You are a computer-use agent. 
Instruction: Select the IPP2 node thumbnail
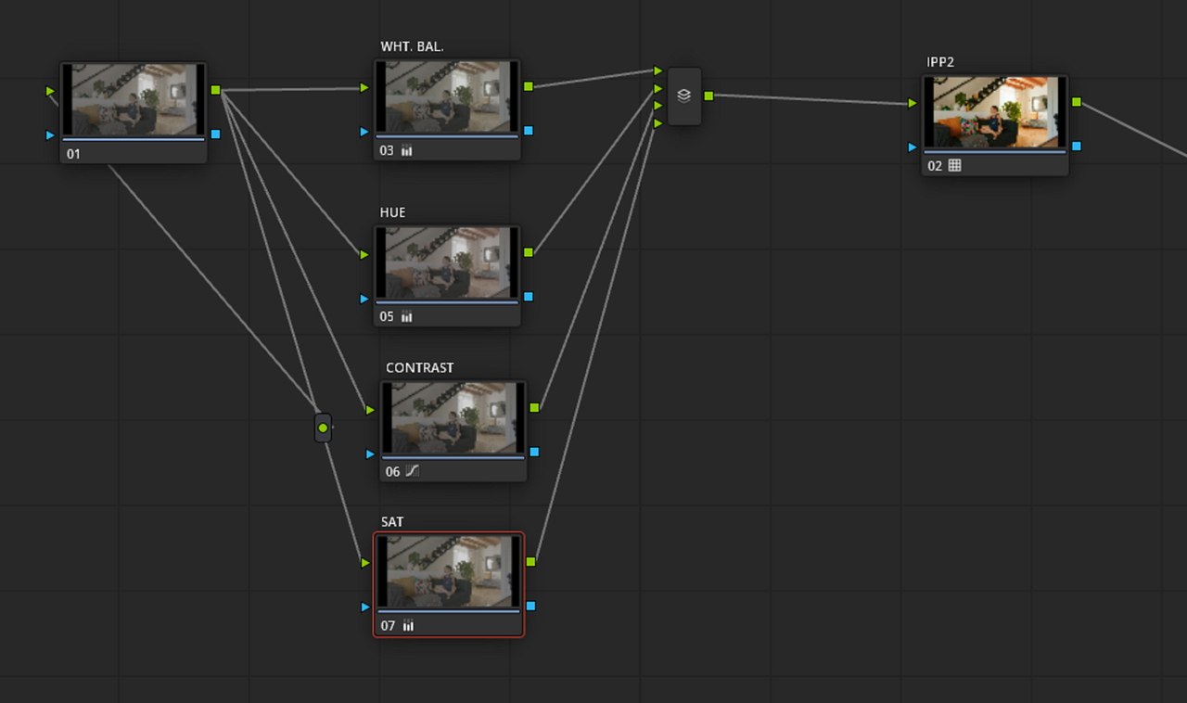pos(995,112)
